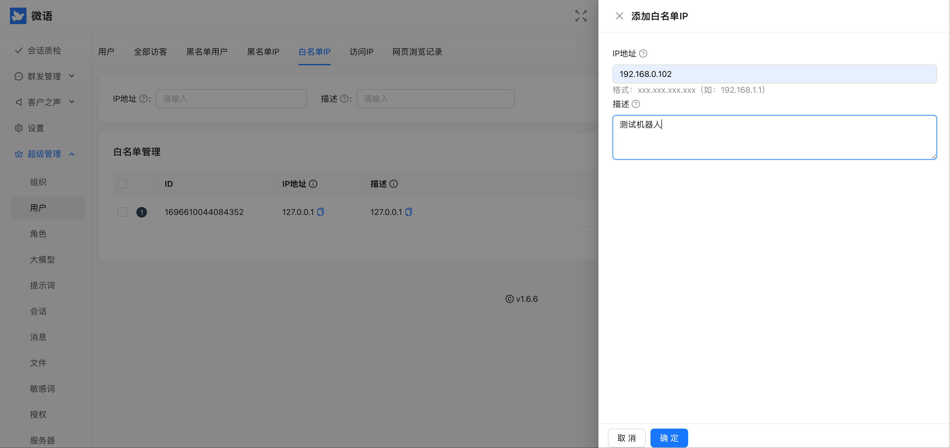This screenshot has height=448, width=950.
Task: Click the info icon in the IP地址 column header
Action: (x=313, y=184)
